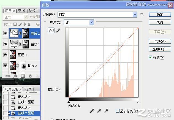Select the first 载入选区 history state
Image resolution: width=174 pixels, height=120 pixels.
pyautogui.click(x=24, y=97)
